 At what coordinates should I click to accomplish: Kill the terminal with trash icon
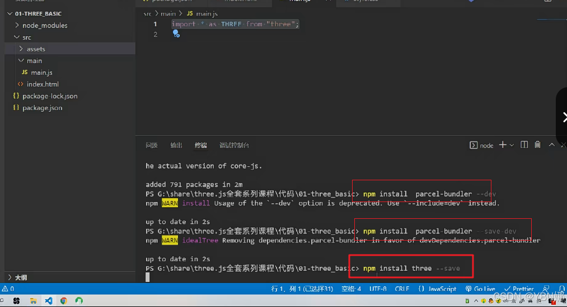tap(538, 145)
